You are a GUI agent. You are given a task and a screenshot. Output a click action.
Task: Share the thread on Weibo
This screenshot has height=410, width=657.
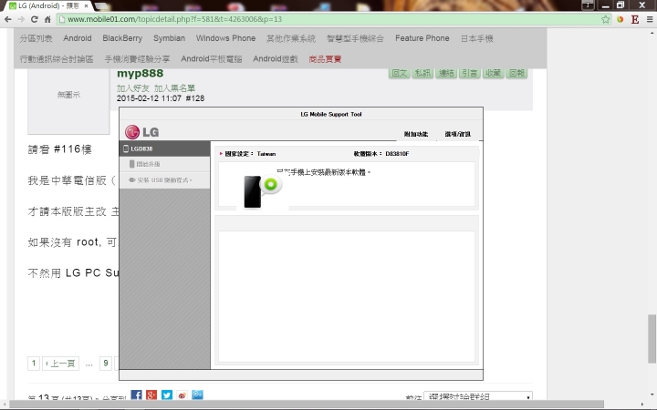pos(182,395)
